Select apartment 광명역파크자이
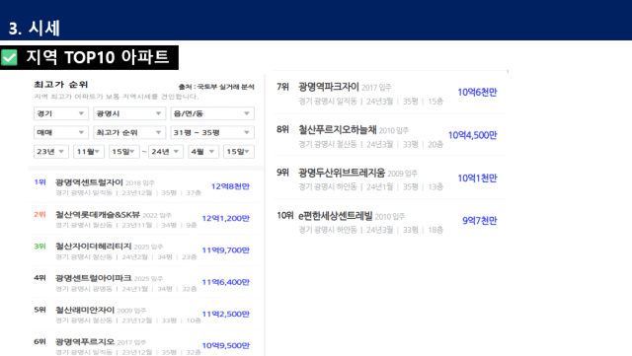The height and width of the screenshot is (356, 632). point(329,87)
